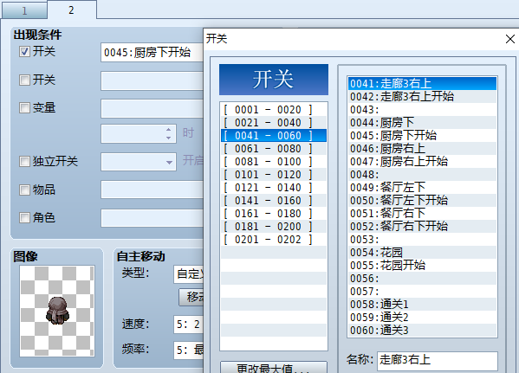This screenshot has width=519, height=373.
Task: Select range [ 0121 - 0140 ]
Action: (x=274, y=188)
